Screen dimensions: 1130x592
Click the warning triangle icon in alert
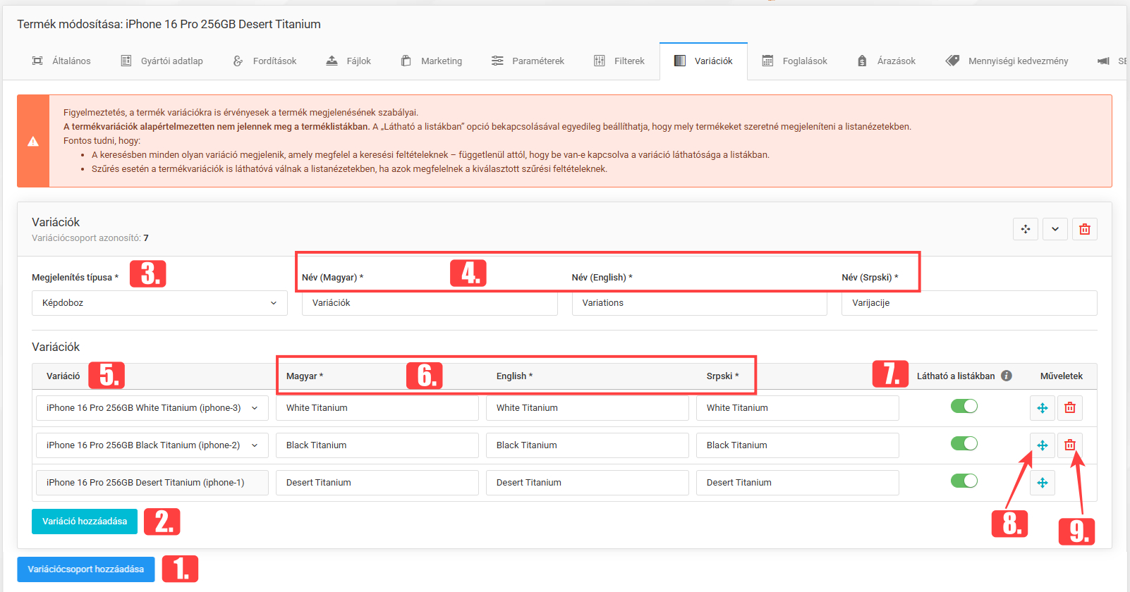click(x=33, y=142)
